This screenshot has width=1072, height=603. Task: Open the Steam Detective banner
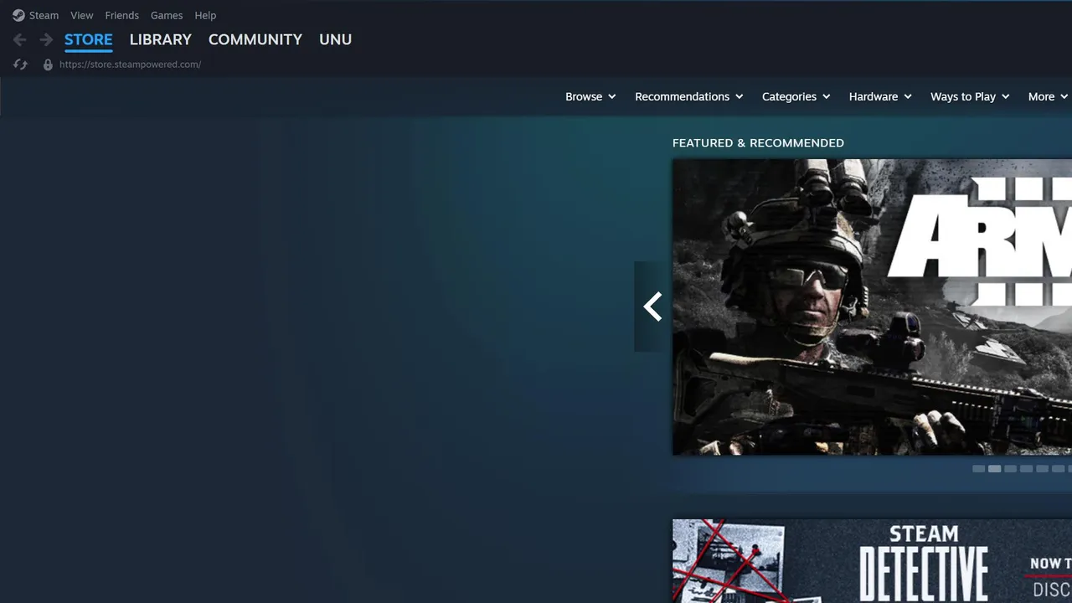pos(872,561)
